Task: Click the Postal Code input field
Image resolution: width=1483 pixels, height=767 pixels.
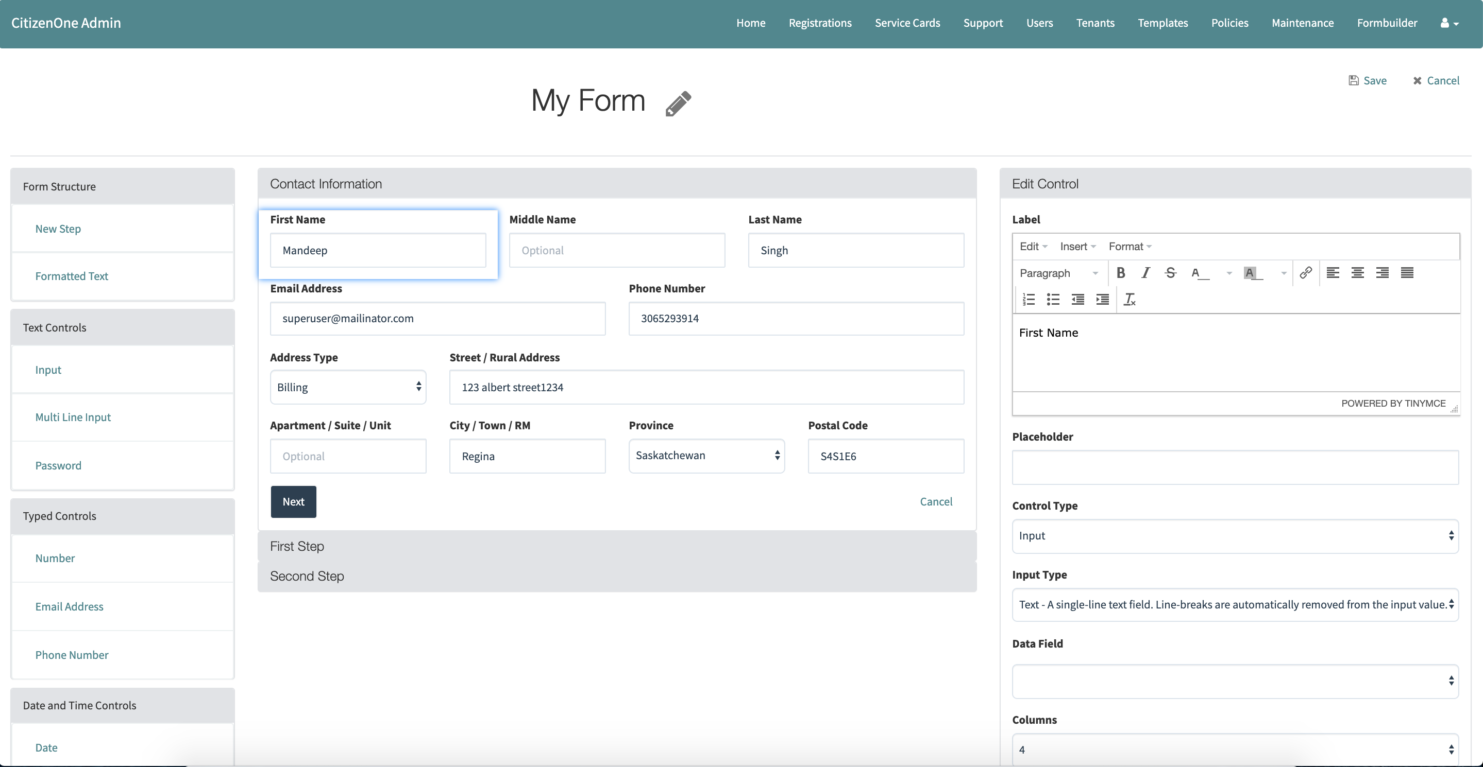Action: pos(886,457)
